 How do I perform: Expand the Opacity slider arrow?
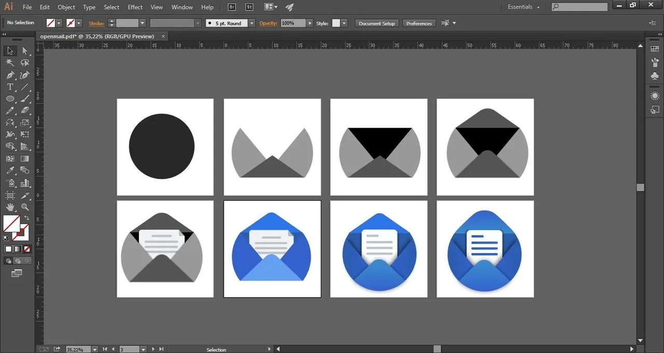point(310,23)
